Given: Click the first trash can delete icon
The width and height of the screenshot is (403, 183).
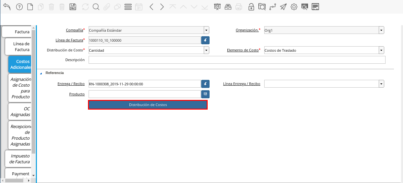Looking at the screenshot, I should pos(51,7).
